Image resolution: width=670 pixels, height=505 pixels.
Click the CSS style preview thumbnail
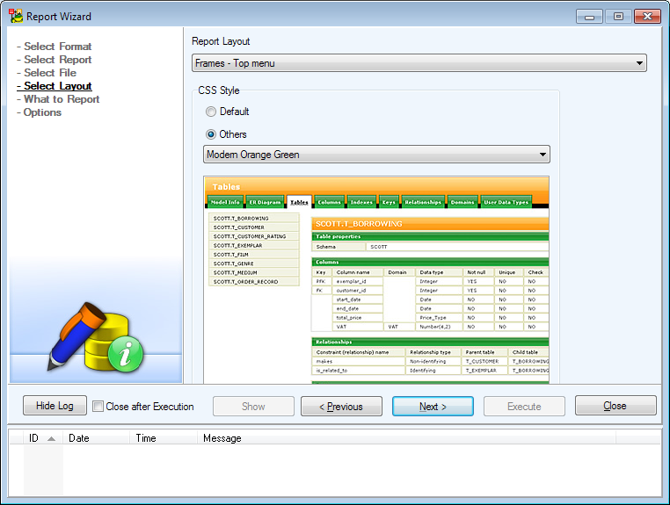coord(376,279)
